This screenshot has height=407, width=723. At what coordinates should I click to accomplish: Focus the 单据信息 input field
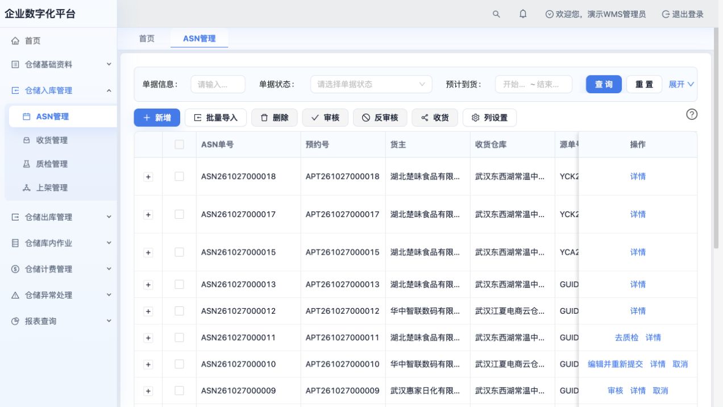218,84
